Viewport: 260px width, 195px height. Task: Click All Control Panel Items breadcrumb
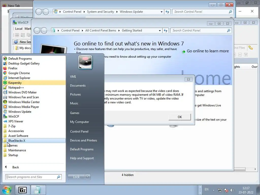coord(101,30)
